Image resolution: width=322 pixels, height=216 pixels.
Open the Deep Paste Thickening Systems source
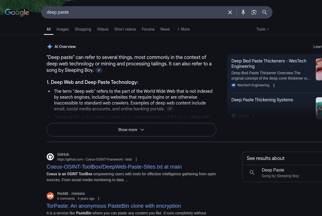(x=262, y=100)
